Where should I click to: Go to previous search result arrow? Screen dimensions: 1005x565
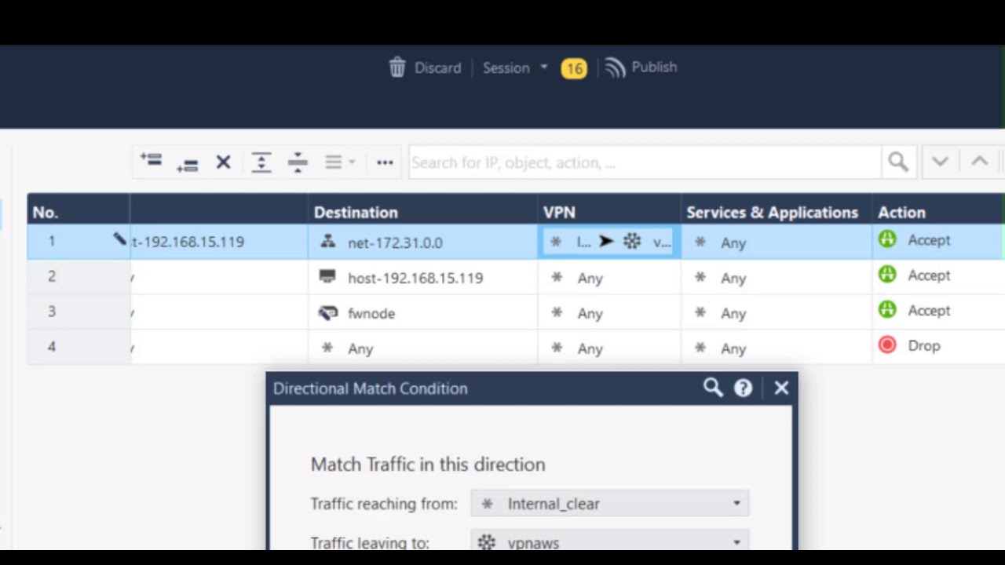pos(979,162)
